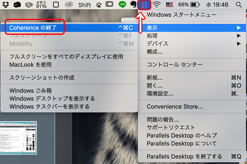Open Parallels Desktop について

tap(192, 144)
